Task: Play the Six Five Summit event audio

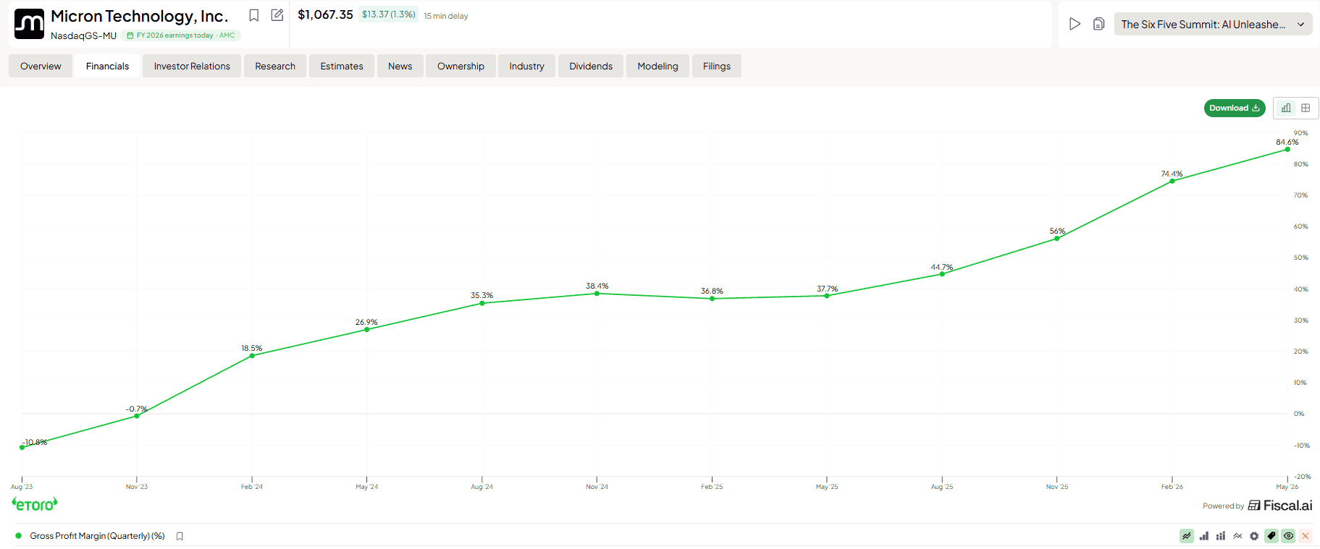Action: pos(1075,24)
